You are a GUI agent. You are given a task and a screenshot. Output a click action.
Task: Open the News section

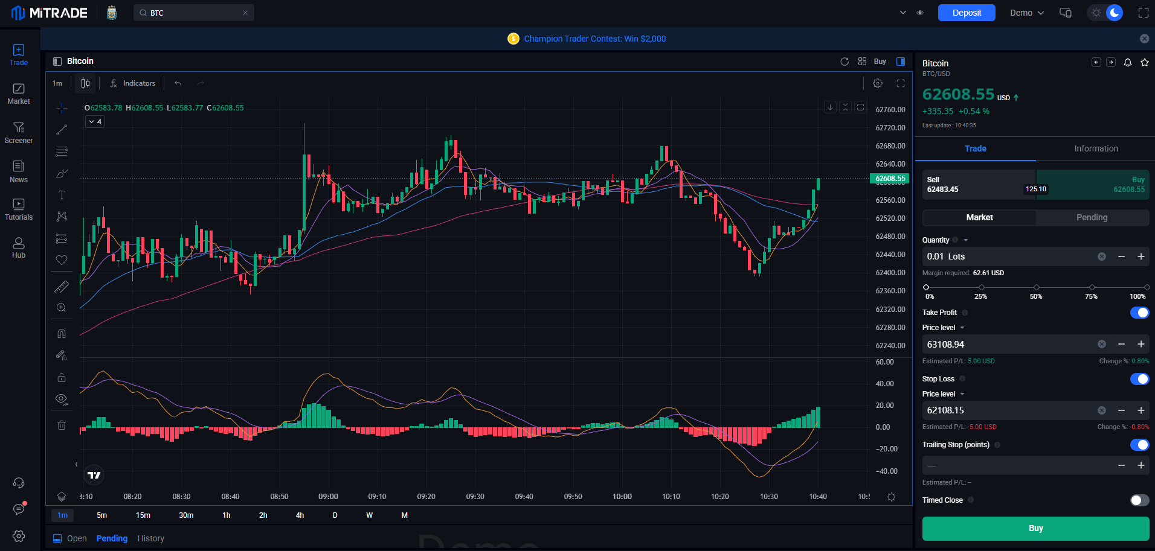point(19,172)
